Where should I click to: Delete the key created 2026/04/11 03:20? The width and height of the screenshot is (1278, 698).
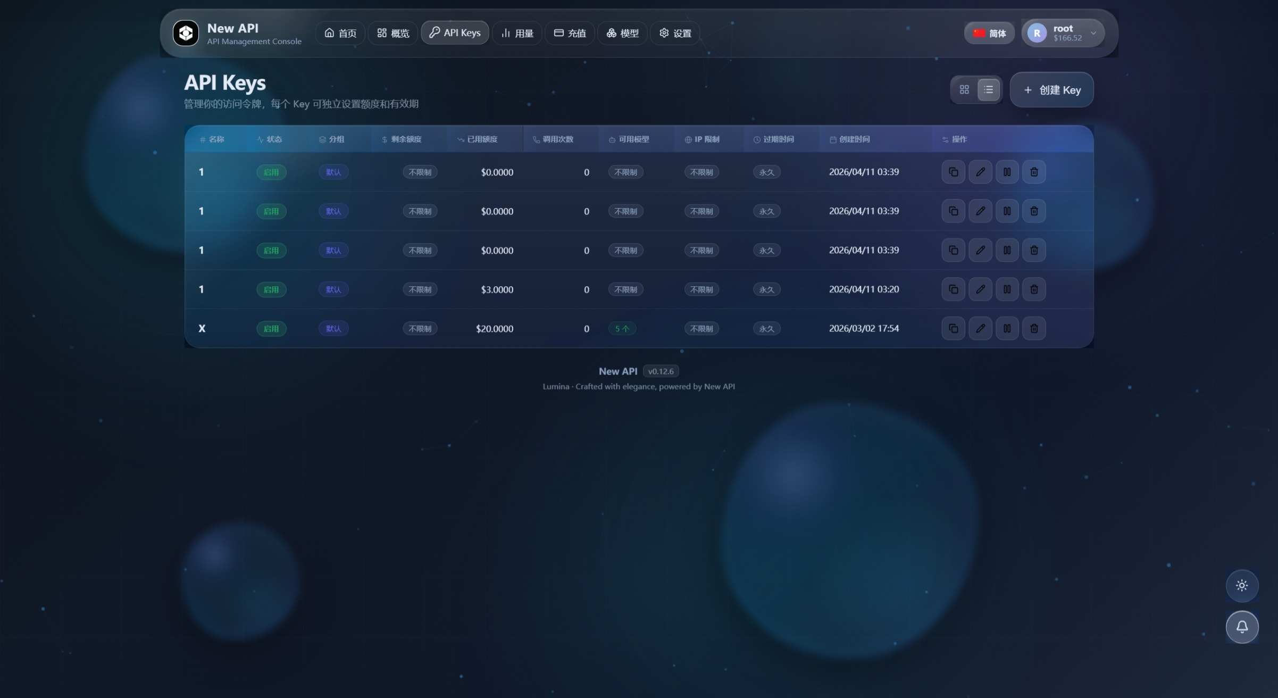coord(1034,289)
